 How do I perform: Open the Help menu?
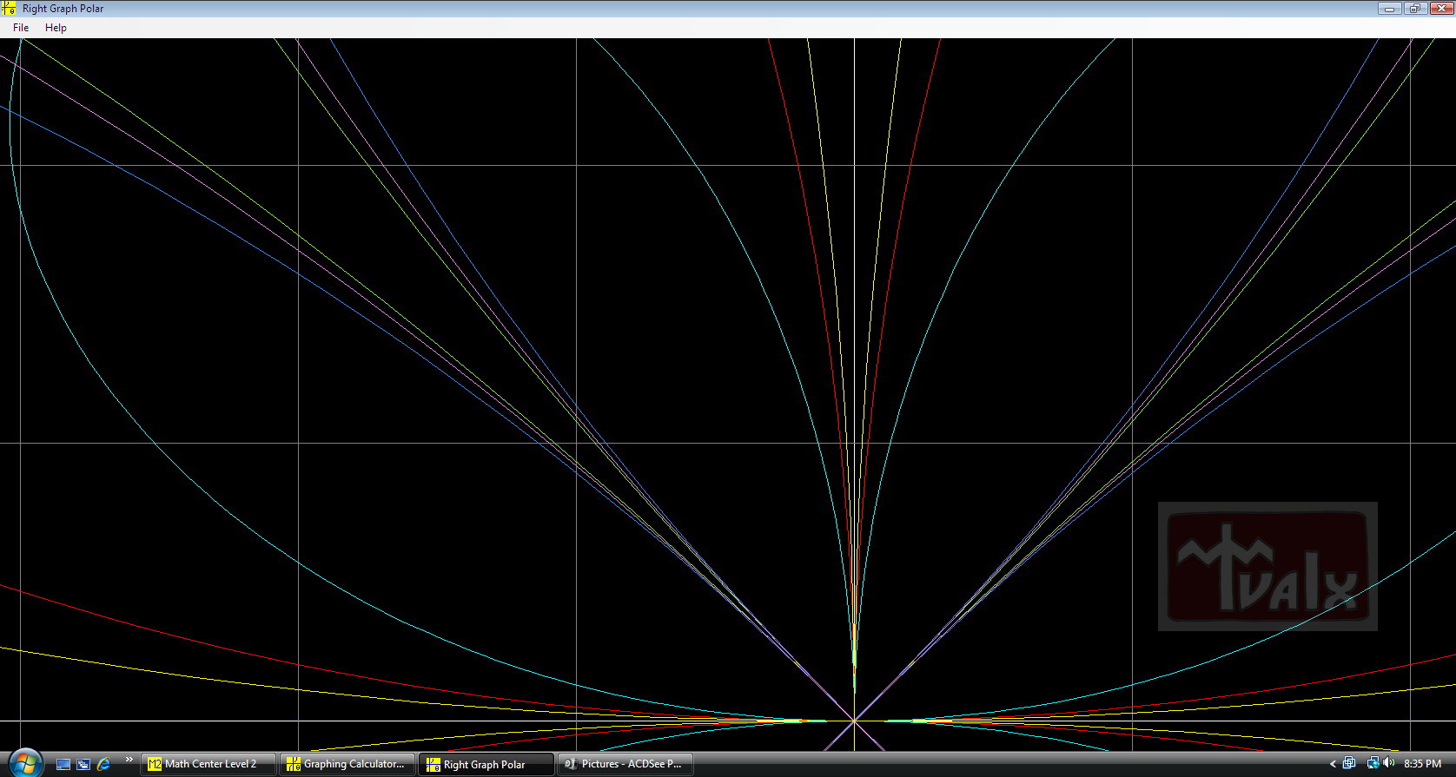coord(56,28)
